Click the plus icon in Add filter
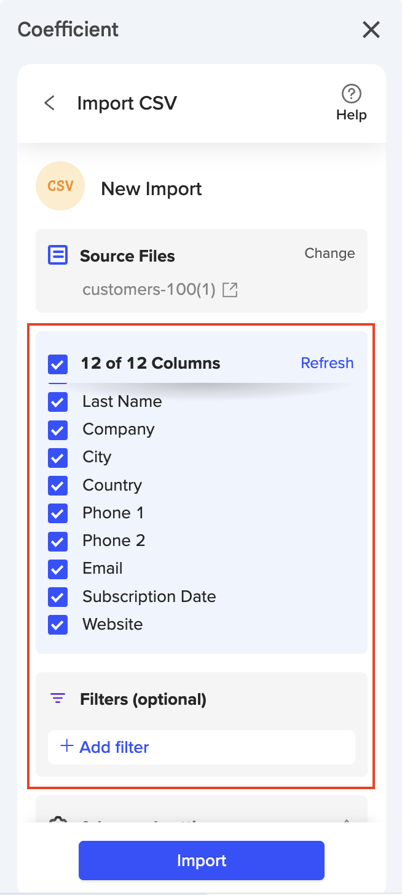Viewport: 402px width, 895px height. (65, 746)
